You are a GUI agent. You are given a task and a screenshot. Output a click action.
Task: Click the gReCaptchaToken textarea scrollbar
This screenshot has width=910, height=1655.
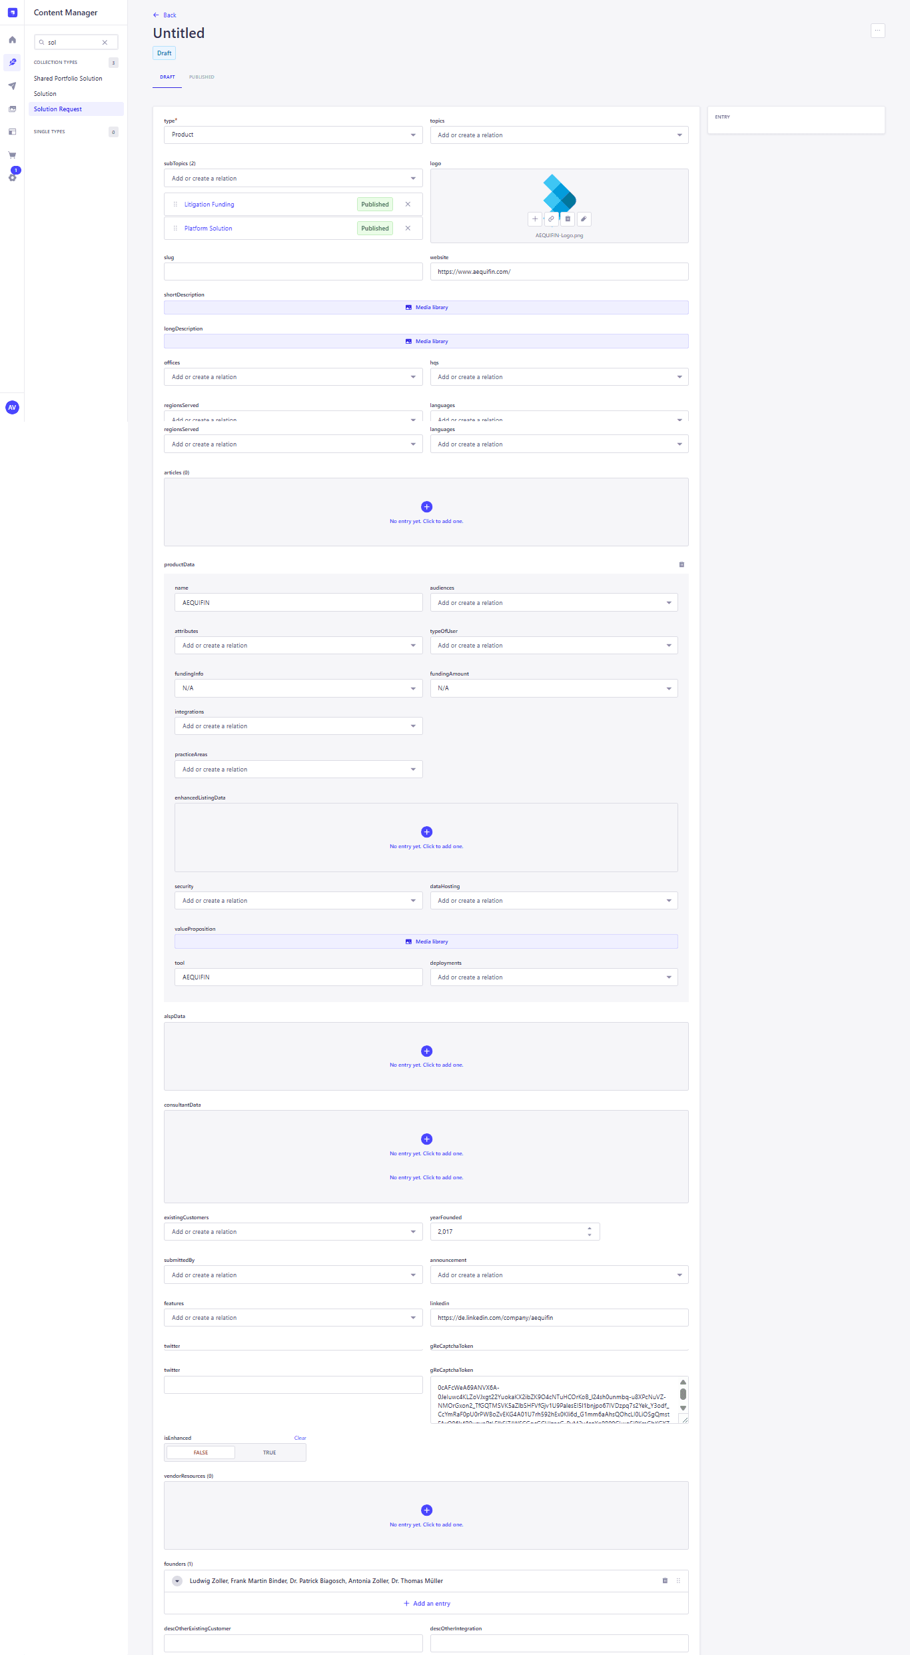(683, 1394)
